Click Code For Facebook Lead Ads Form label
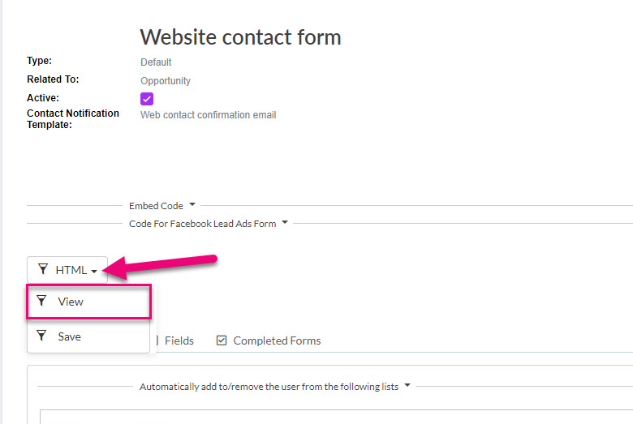This screenshot has width=633, height=424. (x=202, y=224)
